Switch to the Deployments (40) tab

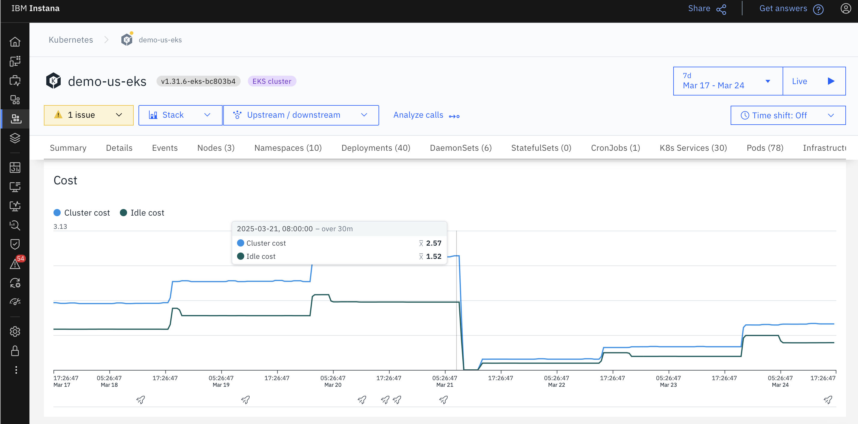[x=376, y=148]
